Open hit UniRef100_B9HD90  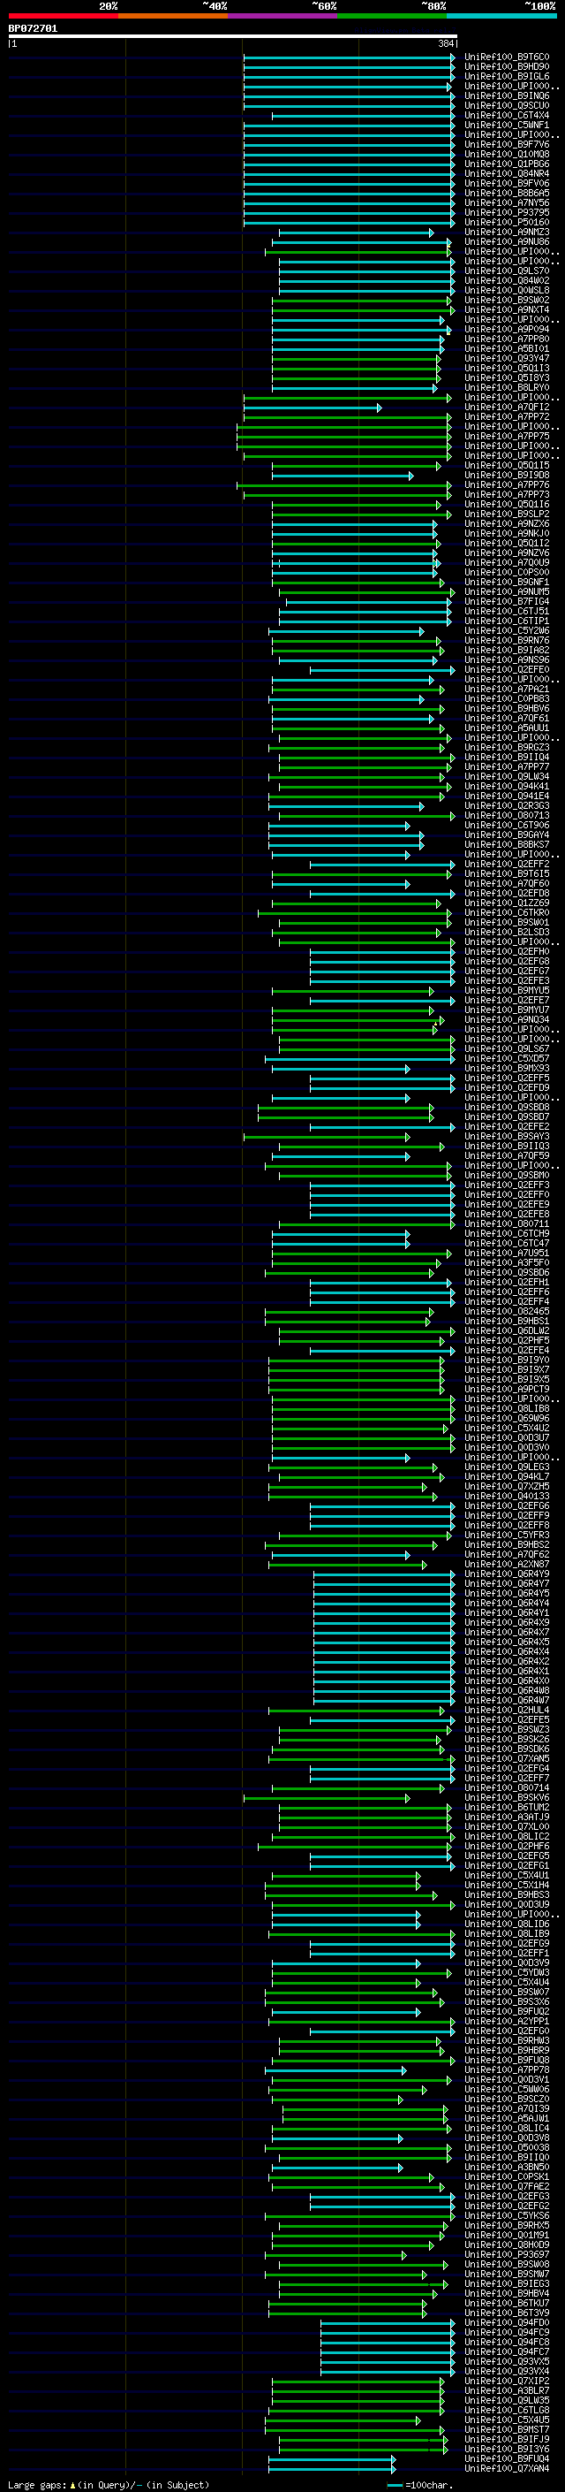coord(507,67)
